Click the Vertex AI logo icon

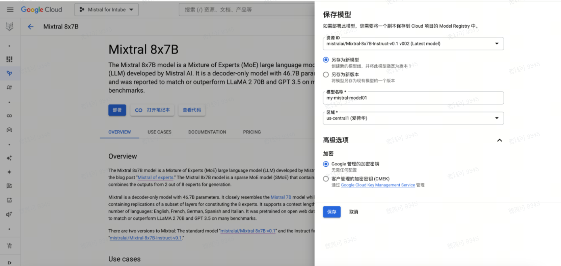coord(9,27)
